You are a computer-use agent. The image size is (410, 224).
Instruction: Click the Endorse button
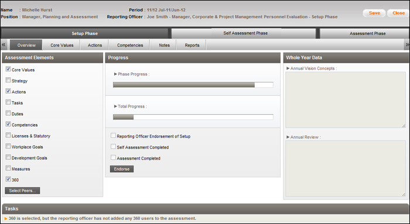122,169
